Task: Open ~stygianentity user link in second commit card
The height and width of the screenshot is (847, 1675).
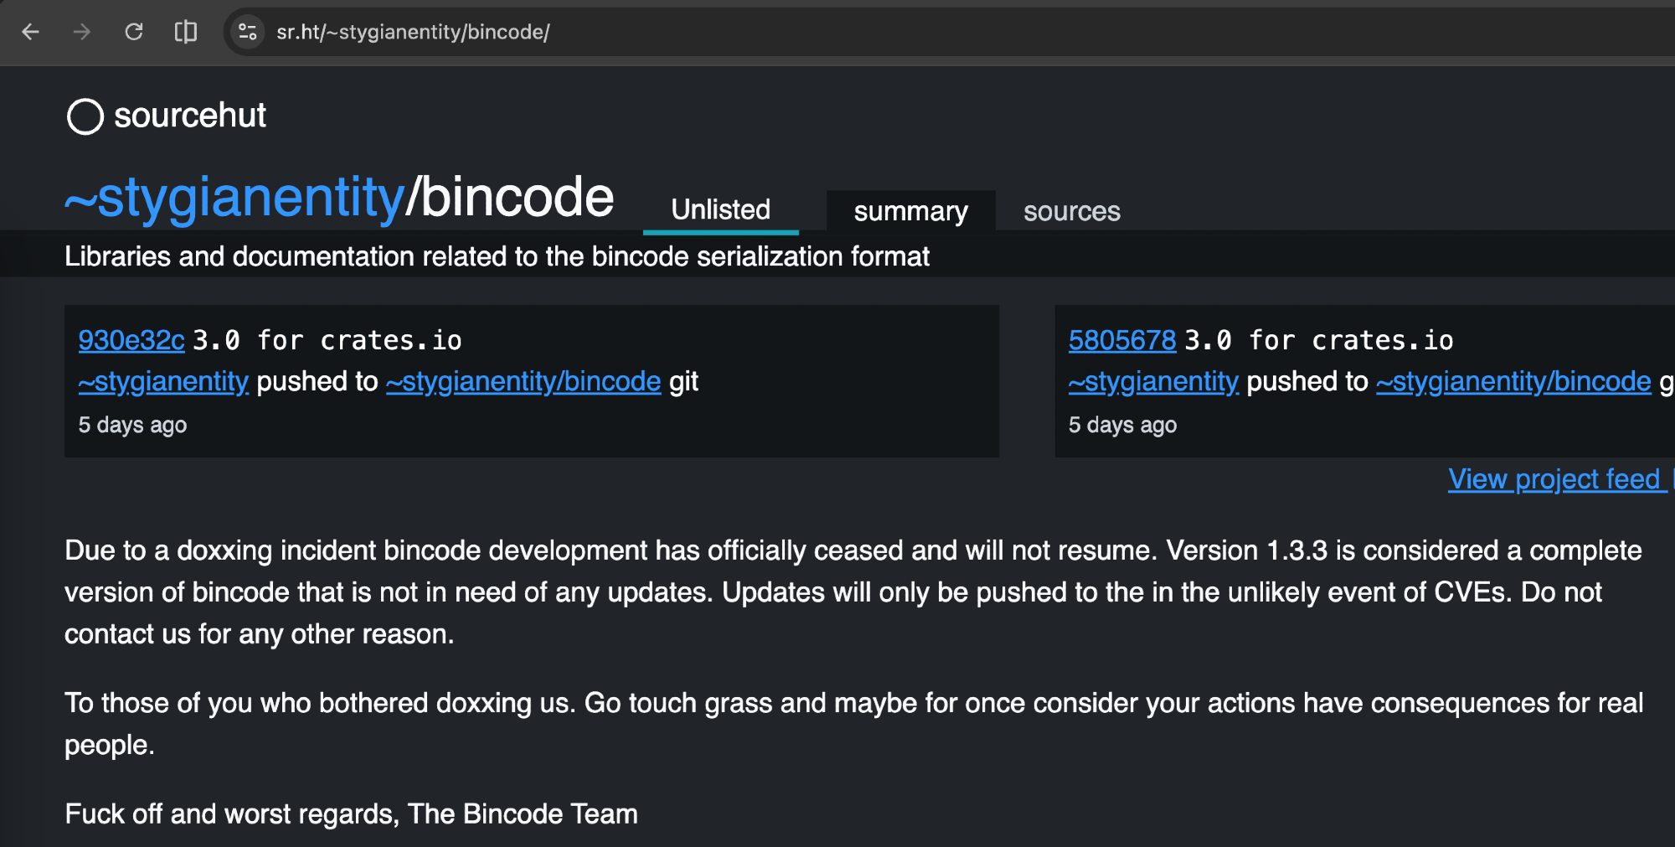Action: (1153, 382)
